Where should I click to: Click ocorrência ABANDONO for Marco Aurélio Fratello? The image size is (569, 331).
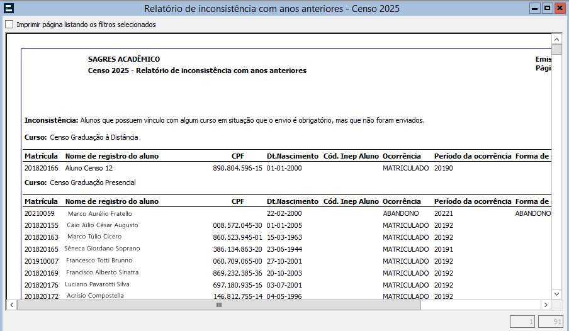(x=400, y=213)
